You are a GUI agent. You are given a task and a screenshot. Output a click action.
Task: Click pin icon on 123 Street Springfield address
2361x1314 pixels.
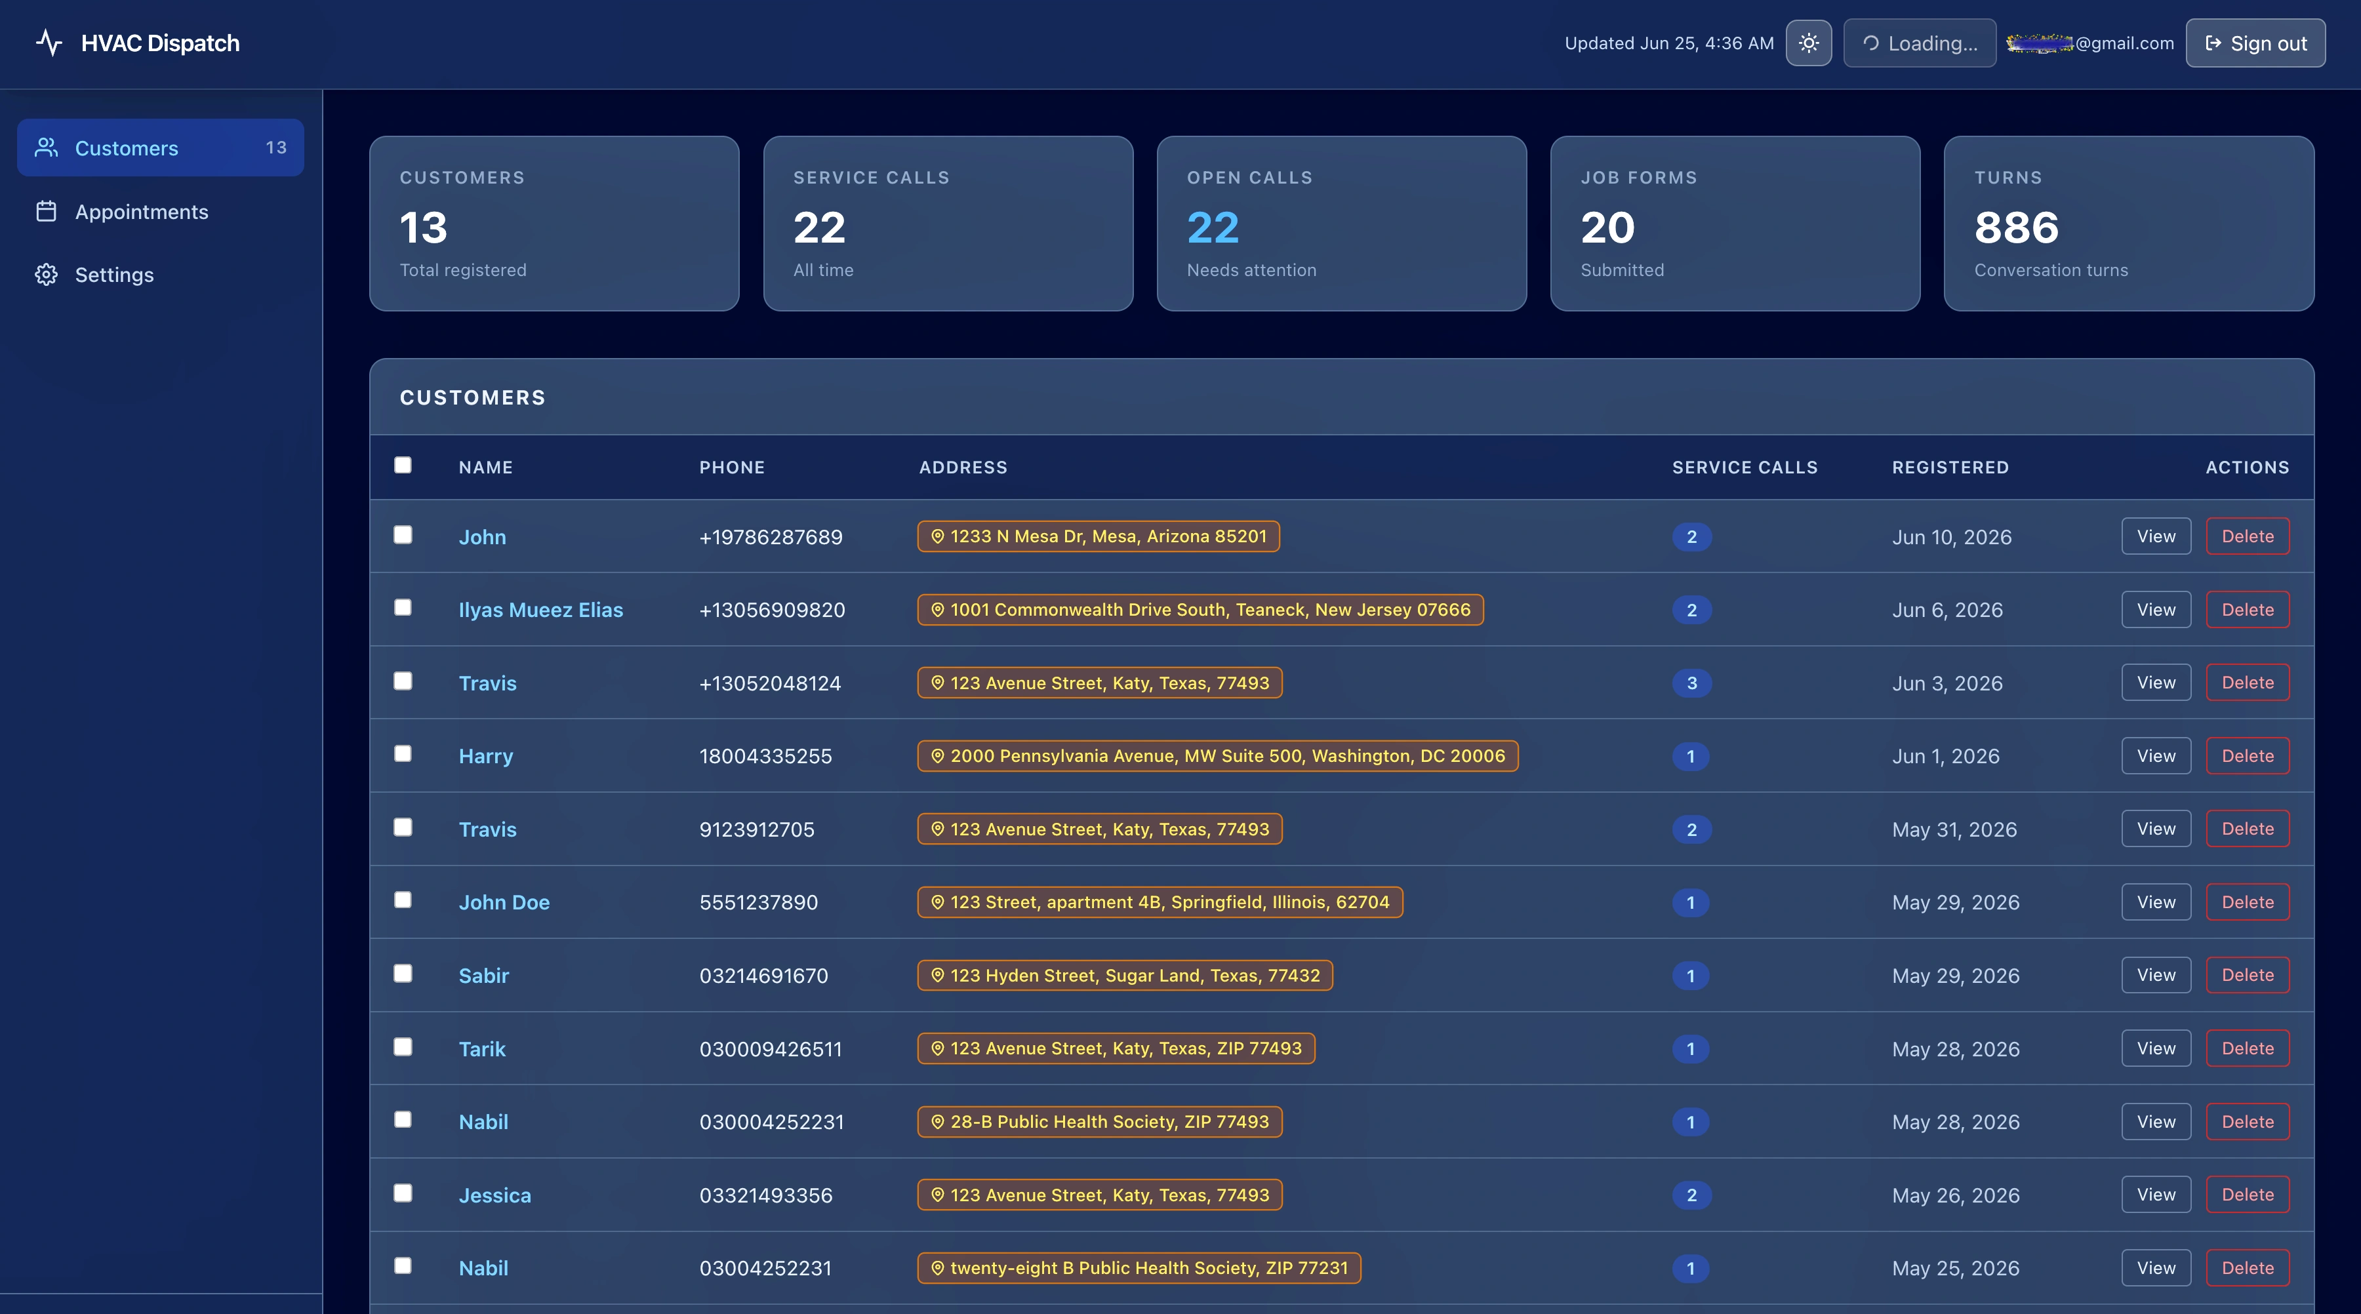coord(938,903)
